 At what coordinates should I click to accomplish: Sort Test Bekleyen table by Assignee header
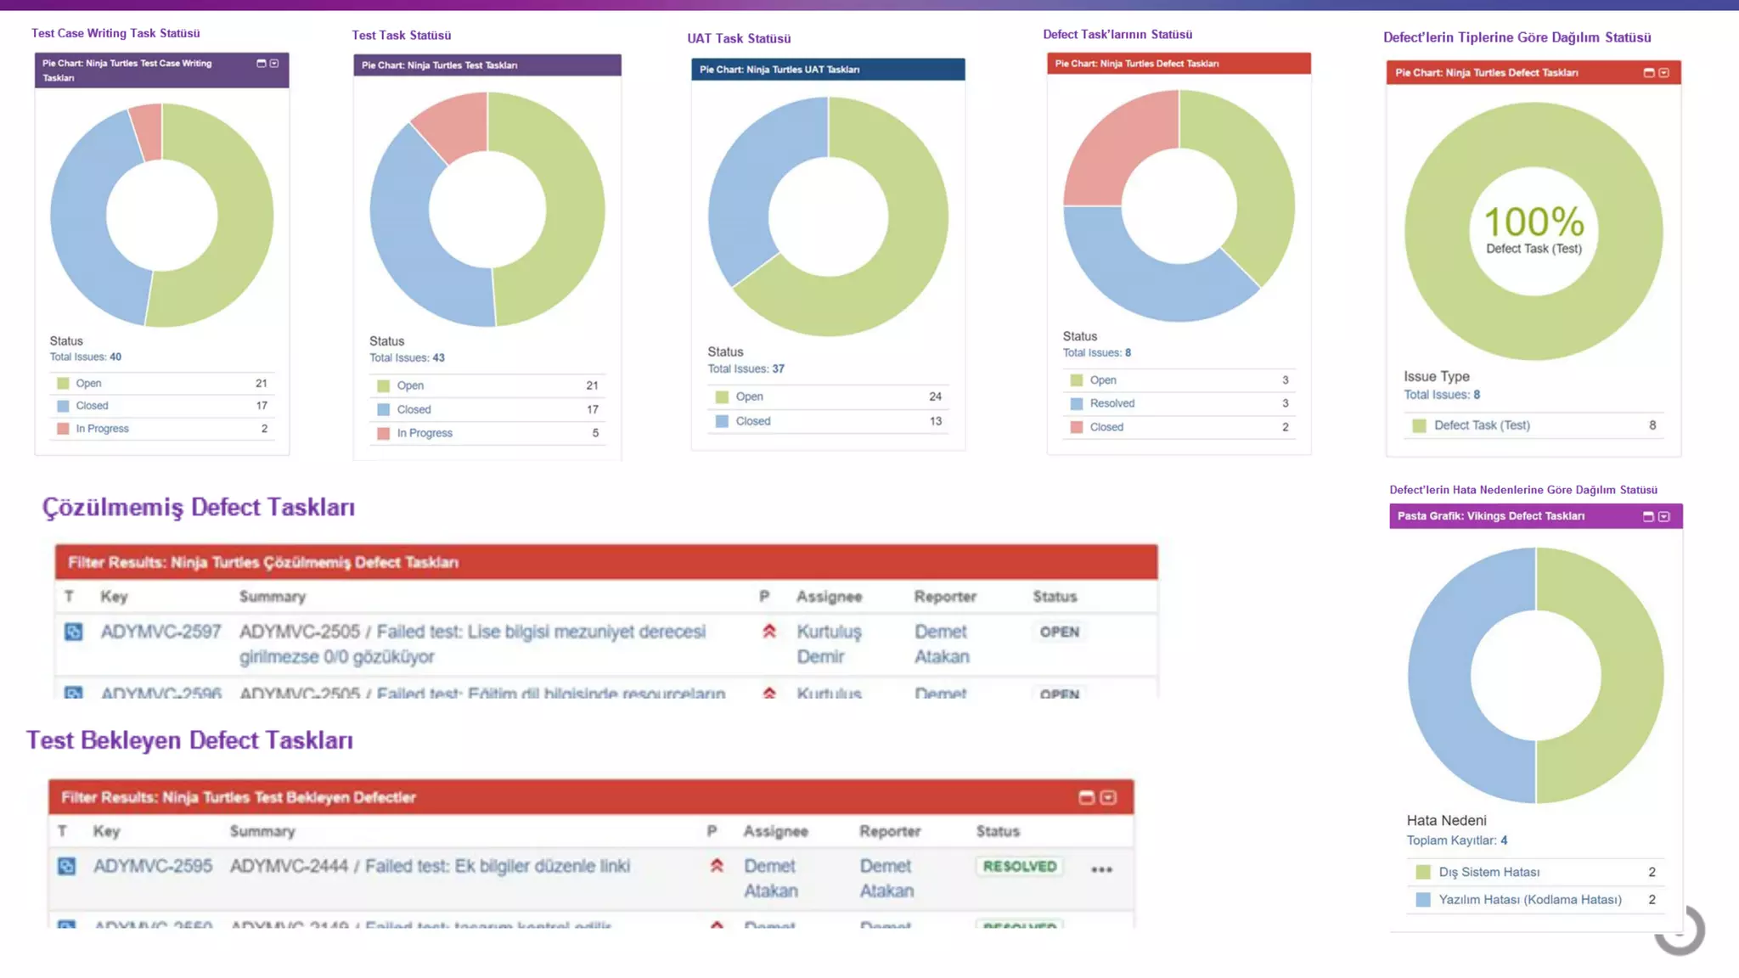click(x=775, y=831)
